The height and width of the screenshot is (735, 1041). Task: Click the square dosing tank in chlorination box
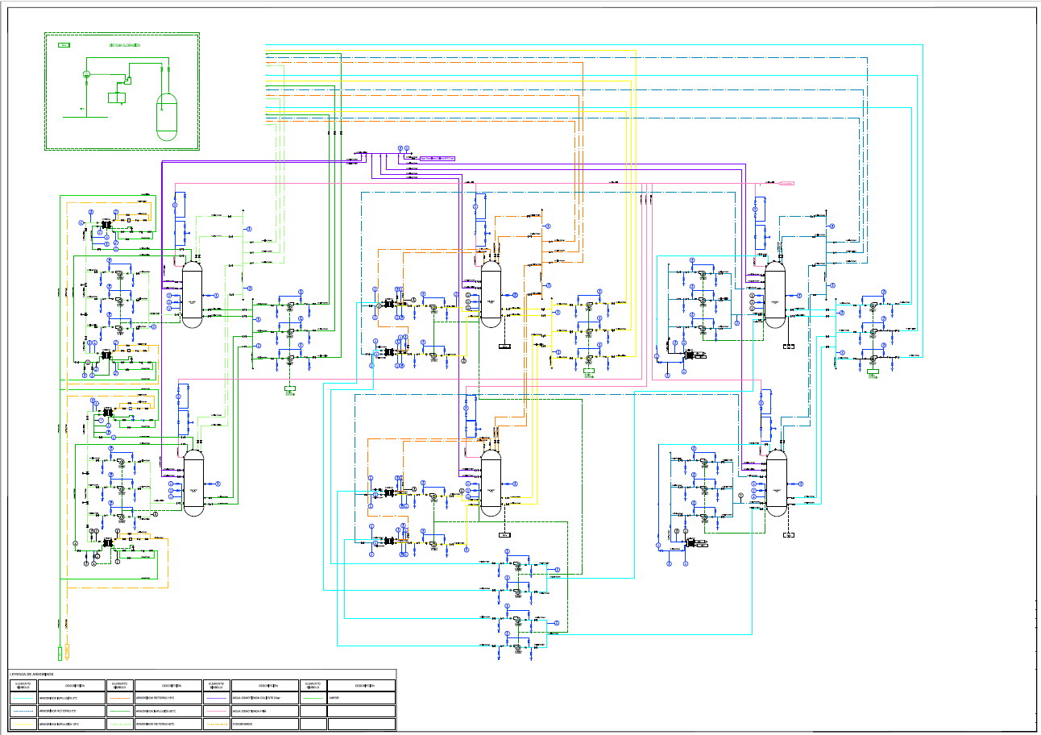[x=118, y=98]
